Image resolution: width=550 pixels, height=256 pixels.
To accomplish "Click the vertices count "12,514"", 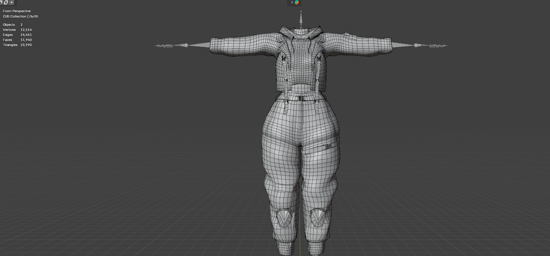I will pyautogui.click(x=26, y=30).
